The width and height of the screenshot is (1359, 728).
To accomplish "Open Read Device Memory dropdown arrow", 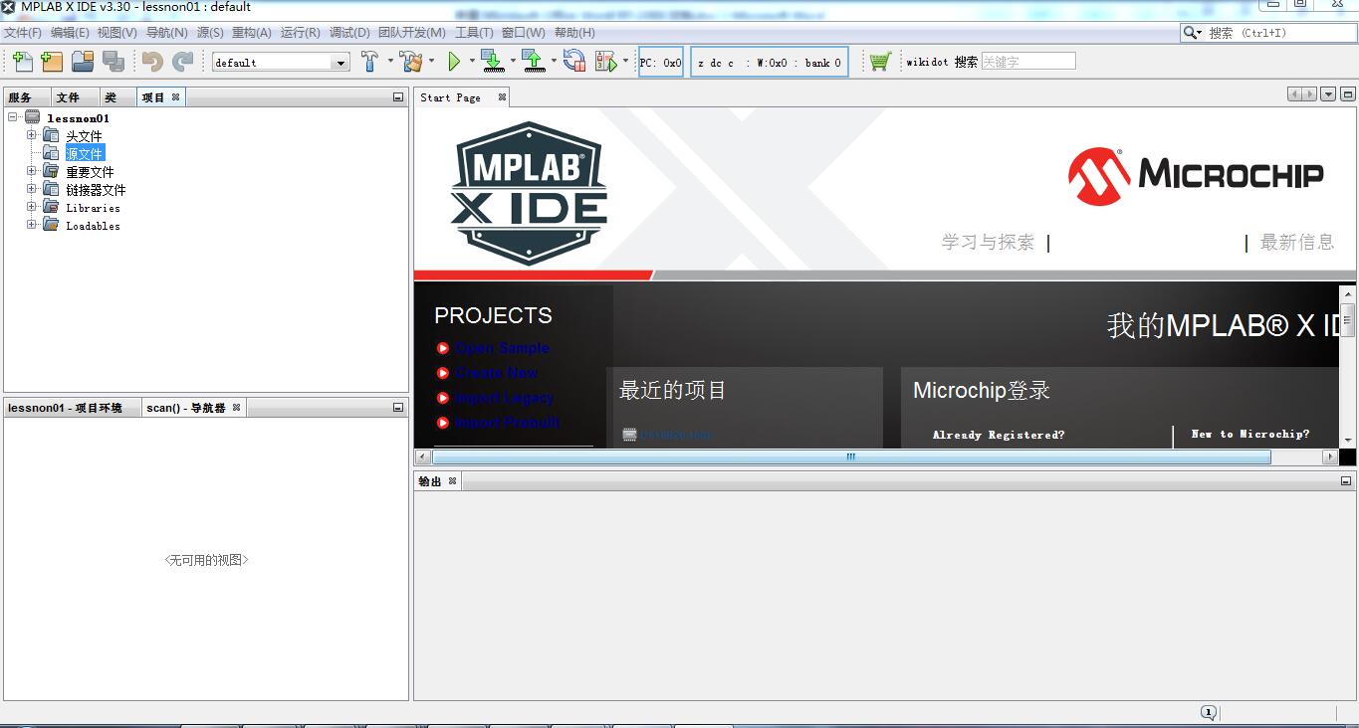I will [x=554, y=62].
